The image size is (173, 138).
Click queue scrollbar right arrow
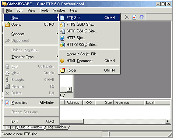click(x=168, y=121)
